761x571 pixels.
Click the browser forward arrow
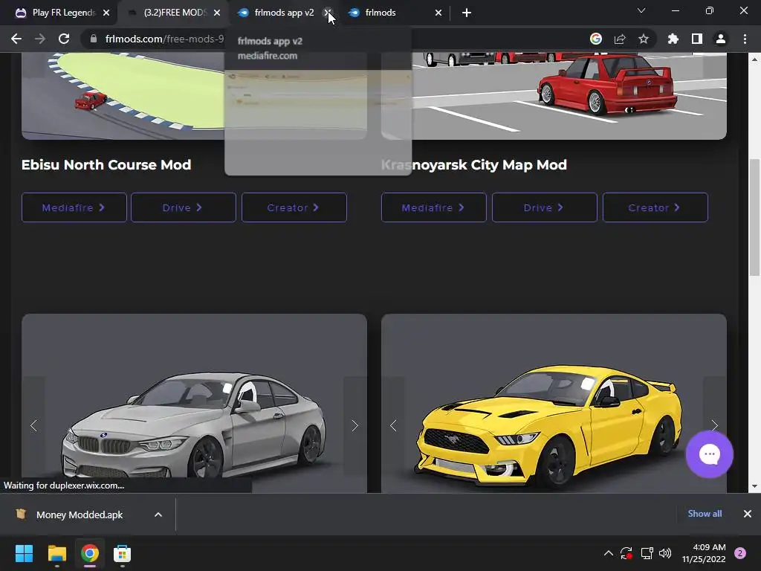tap(40, 39)
